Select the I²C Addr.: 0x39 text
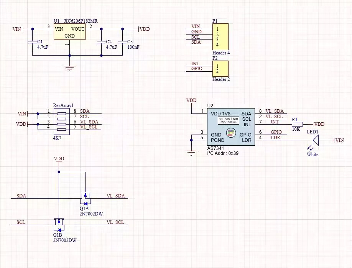This screenshot has width=352, height=268. (x=223, y=153)
